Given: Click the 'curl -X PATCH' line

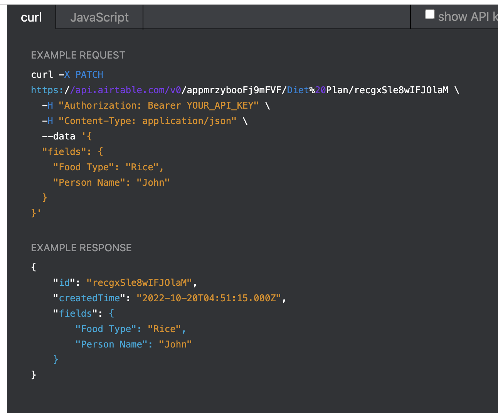Looking at the screenshot, I should pyautogui.click(x=67, y=74).
